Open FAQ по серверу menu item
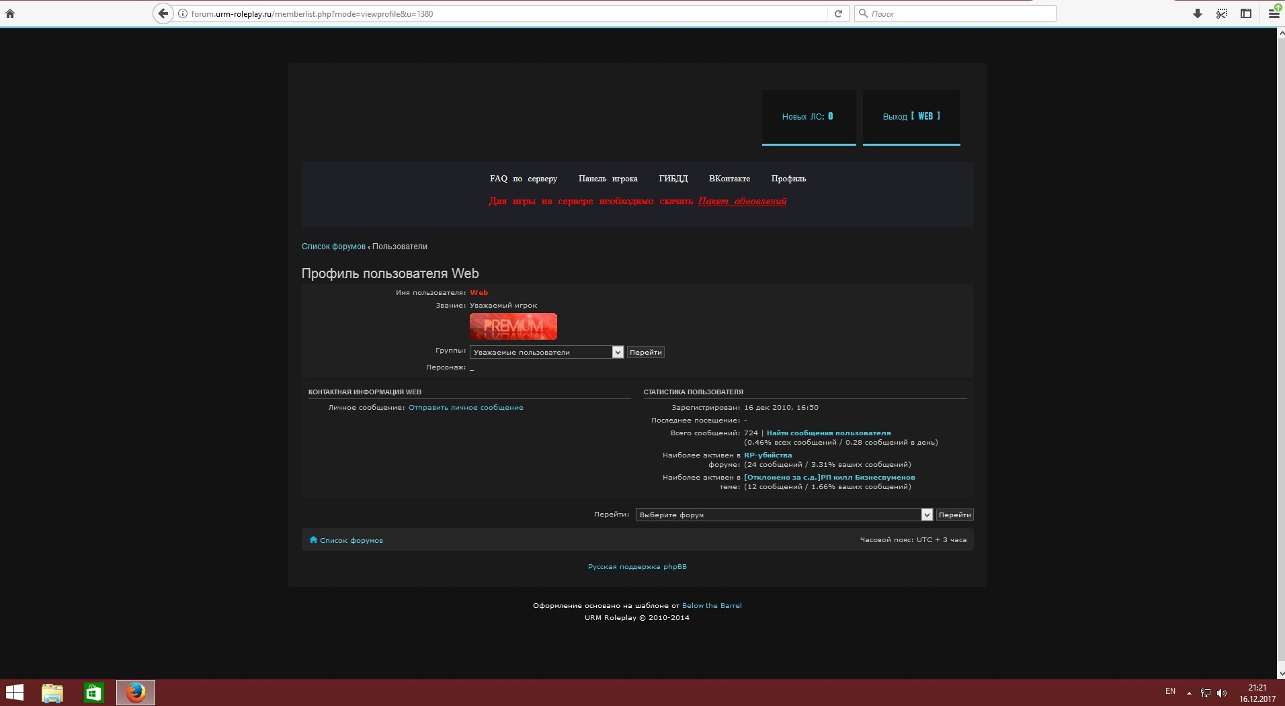The width and height of the screenshot is (1285, 706). 524,179
